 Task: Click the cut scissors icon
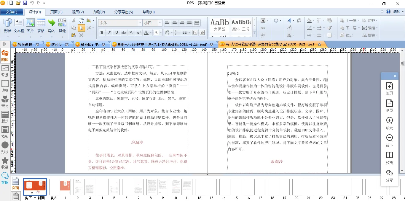[x=74, y=20]
